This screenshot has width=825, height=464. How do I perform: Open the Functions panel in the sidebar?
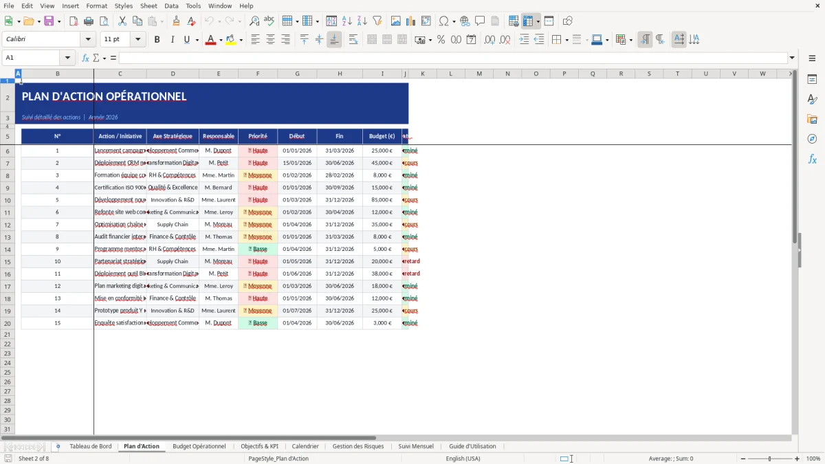tap(813, 159)
